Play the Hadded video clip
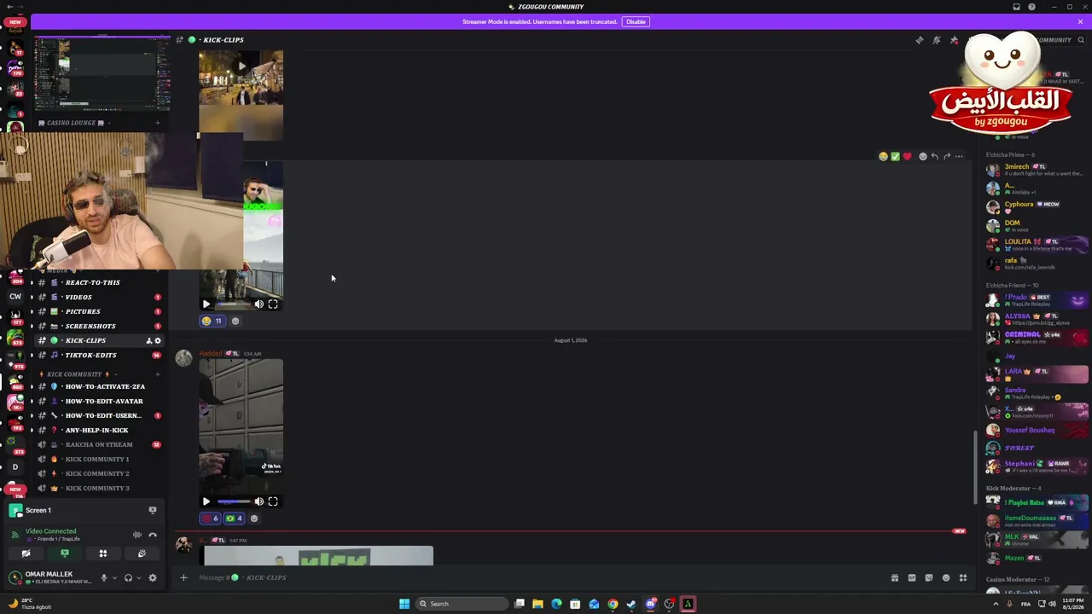Viewport: 1092px width, 614px height. (206, 501)
